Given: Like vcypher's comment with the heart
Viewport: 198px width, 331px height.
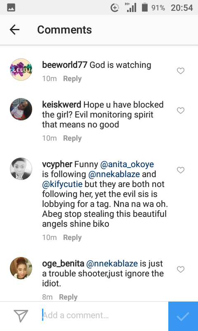Looking at the screenshot, I should pyautogui.click(x=181, y=170).
